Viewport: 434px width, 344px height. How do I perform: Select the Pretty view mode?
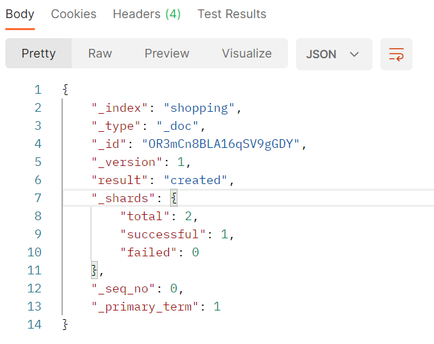pyautogui.click(x=38, y=54)
